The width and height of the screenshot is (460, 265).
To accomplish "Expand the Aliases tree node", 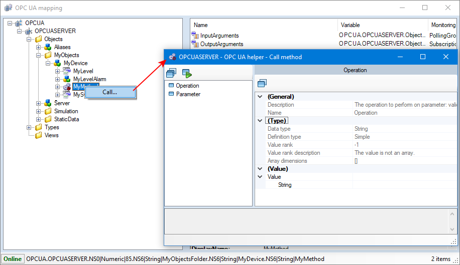I will pyautogui.click(x=39, y=47).
